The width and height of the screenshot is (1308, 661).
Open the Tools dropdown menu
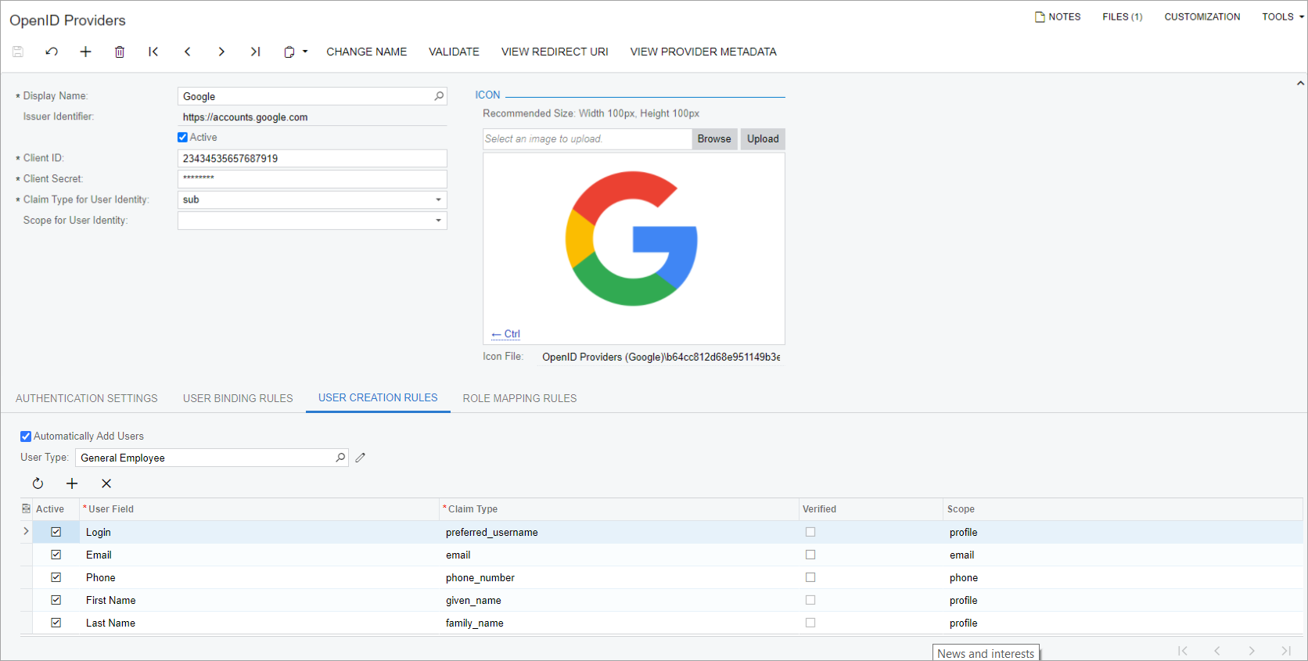tap(1281, 16)
